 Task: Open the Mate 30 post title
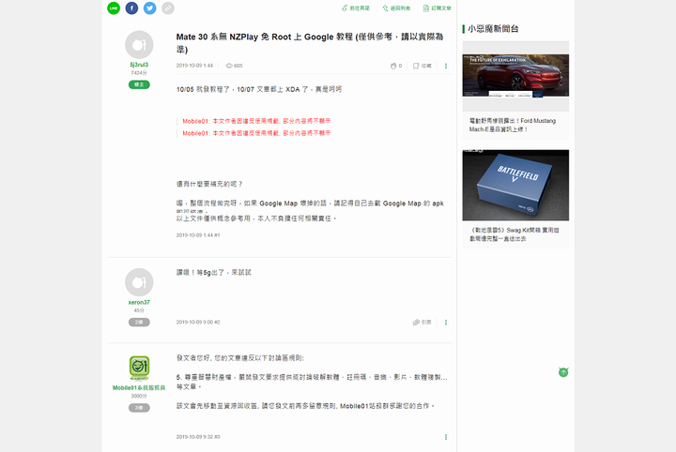pos(310,42)
